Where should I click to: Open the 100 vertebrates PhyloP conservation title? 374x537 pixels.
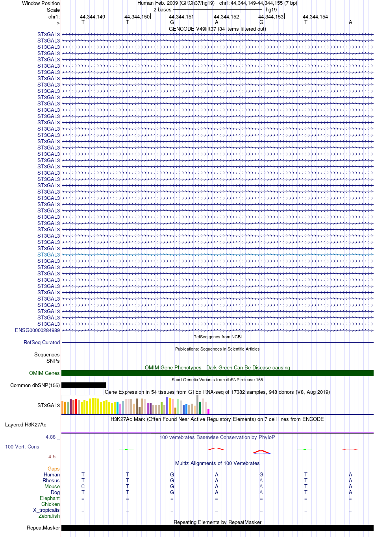coord(217,437)
